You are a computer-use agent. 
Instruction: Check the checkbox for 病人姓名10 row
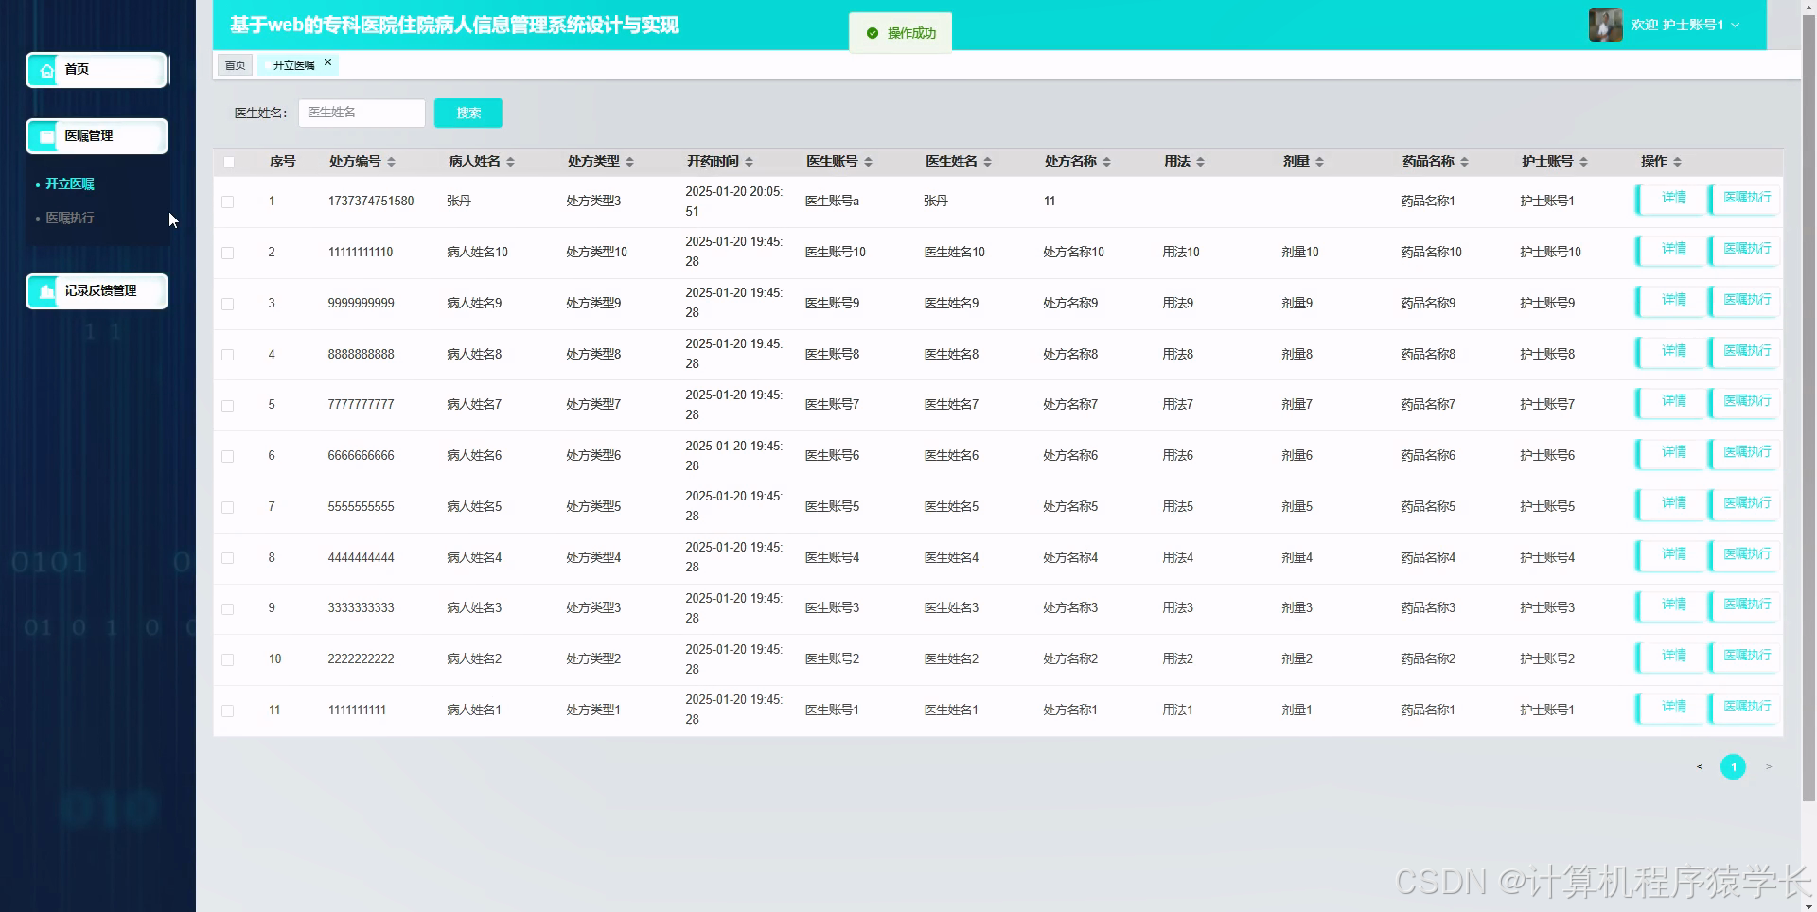click(227, 253)
